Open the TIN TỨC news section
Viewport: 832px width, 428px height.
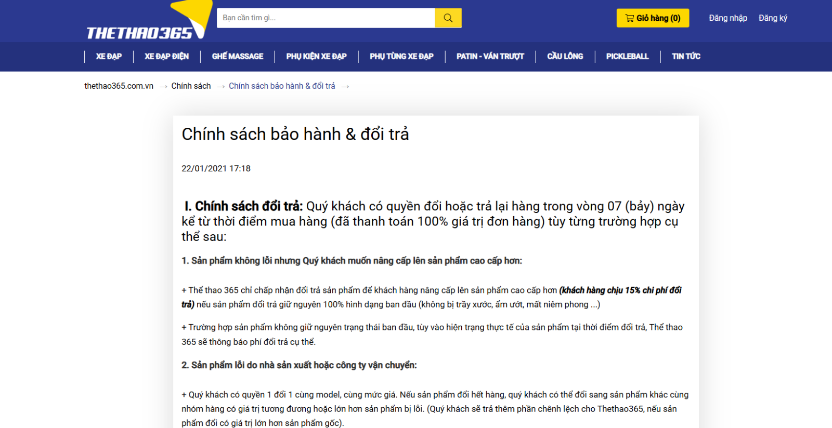click(x=686, y=56)
